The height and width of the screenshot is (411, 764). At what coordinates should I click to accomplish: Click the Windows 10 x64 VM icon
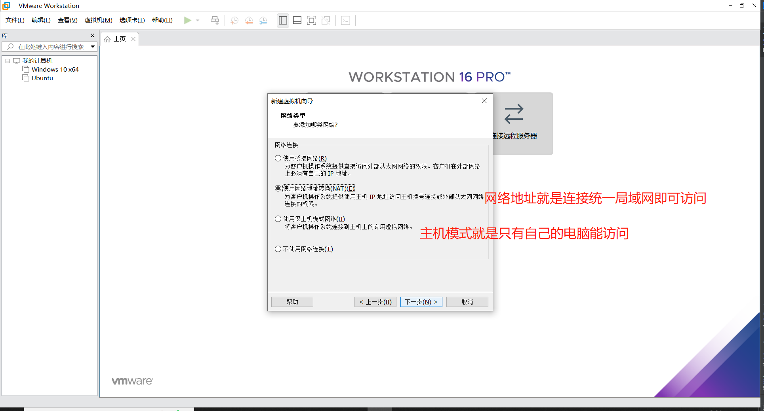pyautogui.click(x=26, y=69)
